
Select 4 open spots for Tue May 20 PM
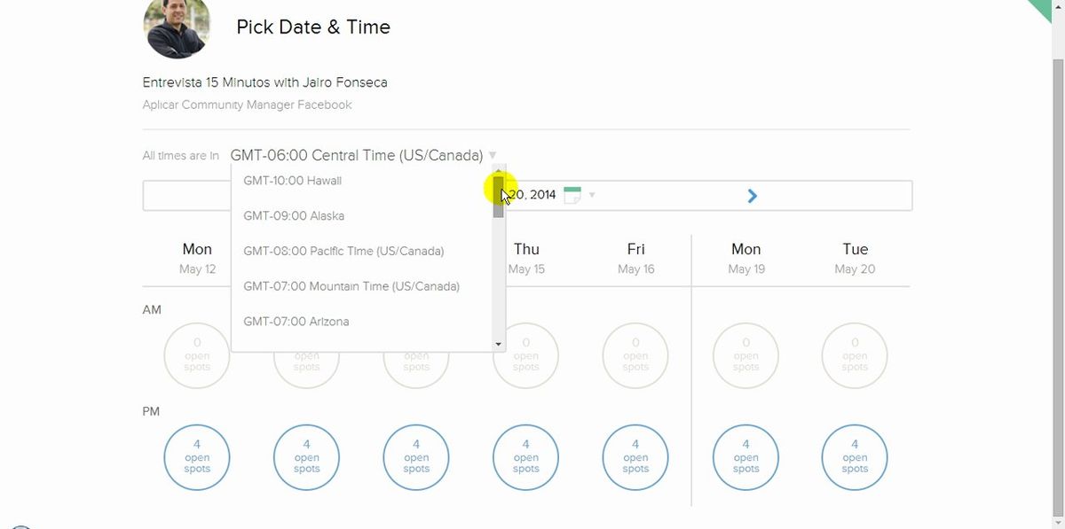[x=854, y=457]
